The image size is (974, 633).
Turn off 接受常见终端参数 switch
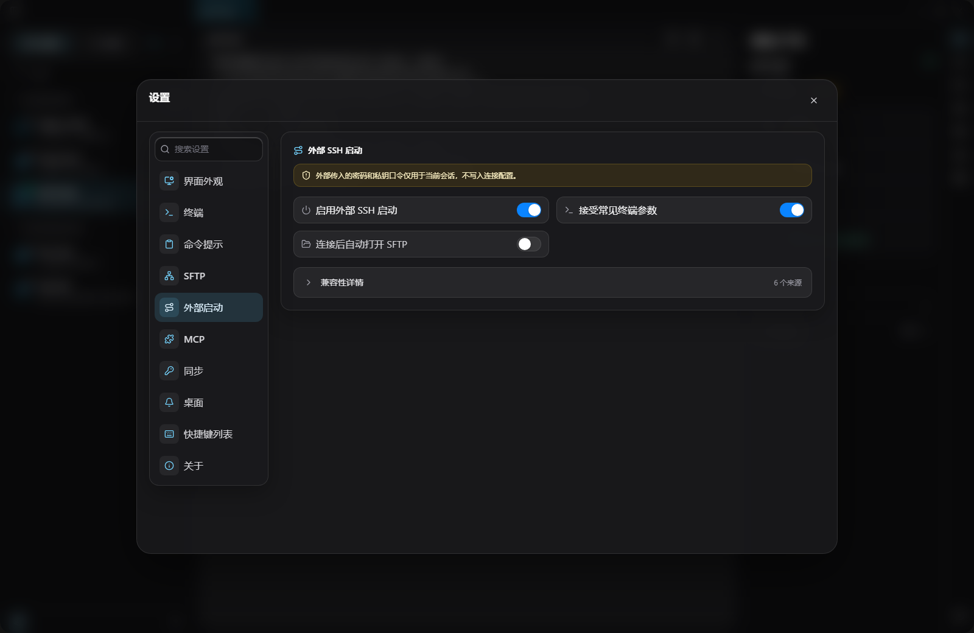pos(792,210)
